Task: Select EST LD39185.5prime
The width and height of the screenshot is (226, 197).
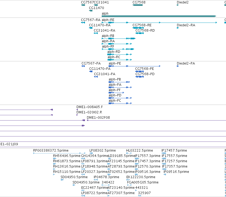Action: coord(109,159)
